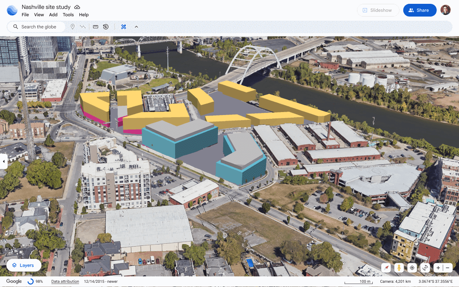Open the Tools menu
The image size is (459, 287).
click(68, 14)
